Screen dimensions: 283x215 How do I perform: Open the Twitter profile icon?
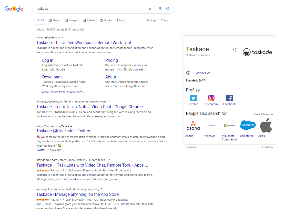pyautogui.click(x=193, y=98)
